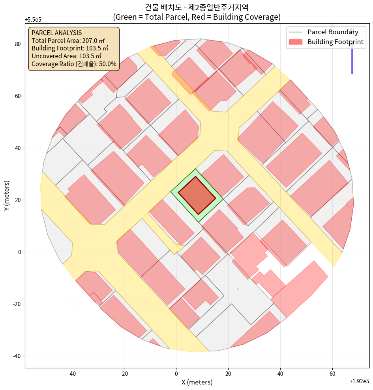Image resolution: width=373 pixels, height=390 pixels.
Task: Click the Green/Red explanation subtitle
Action: [197, 17]
